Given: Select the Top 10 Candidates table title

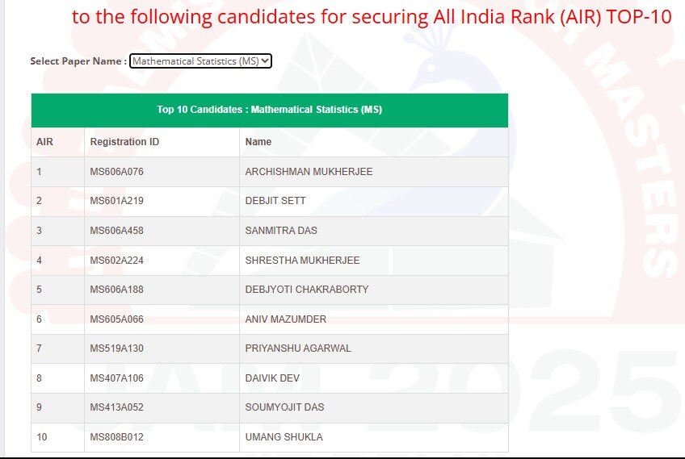Looking at the screenshot, I should 269,110.
